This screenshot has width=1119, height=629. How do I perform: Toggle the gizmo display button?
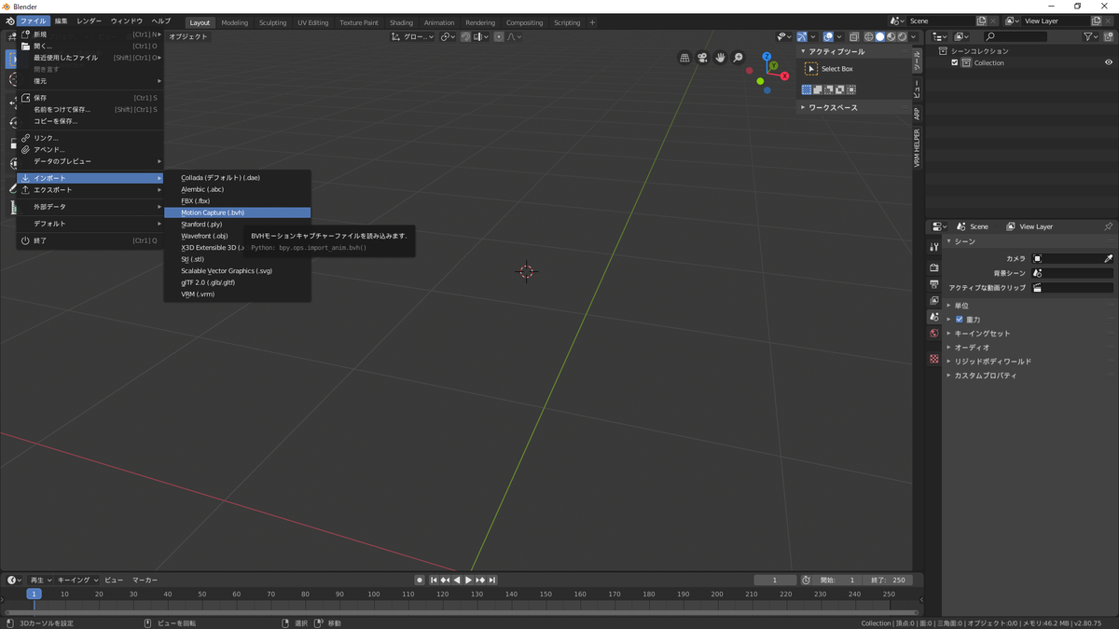pos(802,36)
